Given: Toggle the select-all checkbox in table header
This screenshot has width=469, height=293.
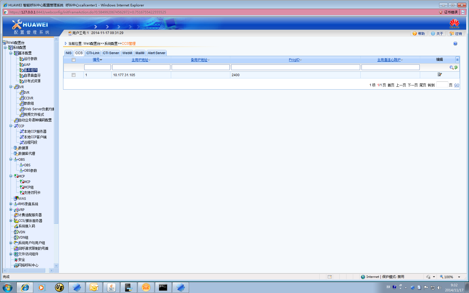Looking at the screenshot, I should (x=73, y=60).
